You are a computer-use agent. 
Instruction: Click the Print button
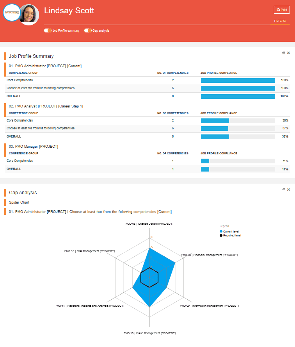[x=282, y=10]
